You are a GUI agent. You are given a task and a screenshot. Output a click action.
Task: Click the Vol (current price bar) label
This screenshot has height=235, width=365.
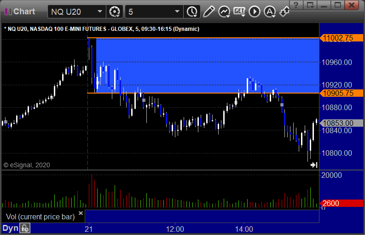(40, 217)
